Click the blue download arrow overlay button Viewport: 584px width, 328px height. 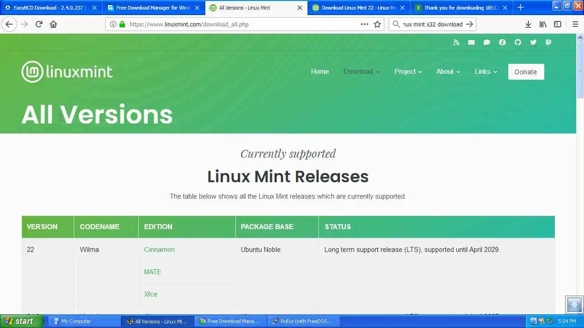tap(574, 305)
